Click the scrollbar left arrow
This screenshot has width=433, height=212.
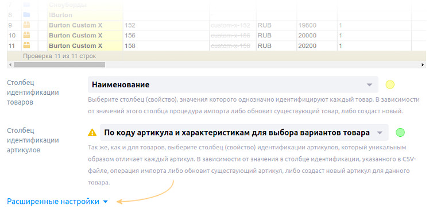10,65
